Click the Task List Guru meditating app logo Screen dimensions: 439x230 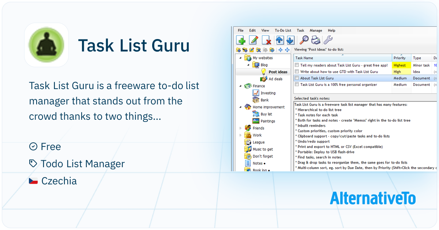tap(46, 45)
